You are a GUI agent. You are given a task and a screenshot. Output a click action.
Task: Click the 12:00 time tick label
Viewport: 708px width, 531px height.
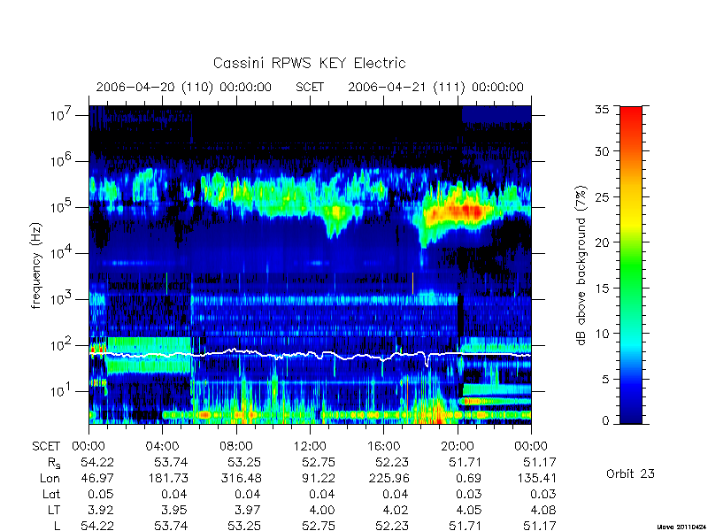pyautogui.click(x=310, y=446)
